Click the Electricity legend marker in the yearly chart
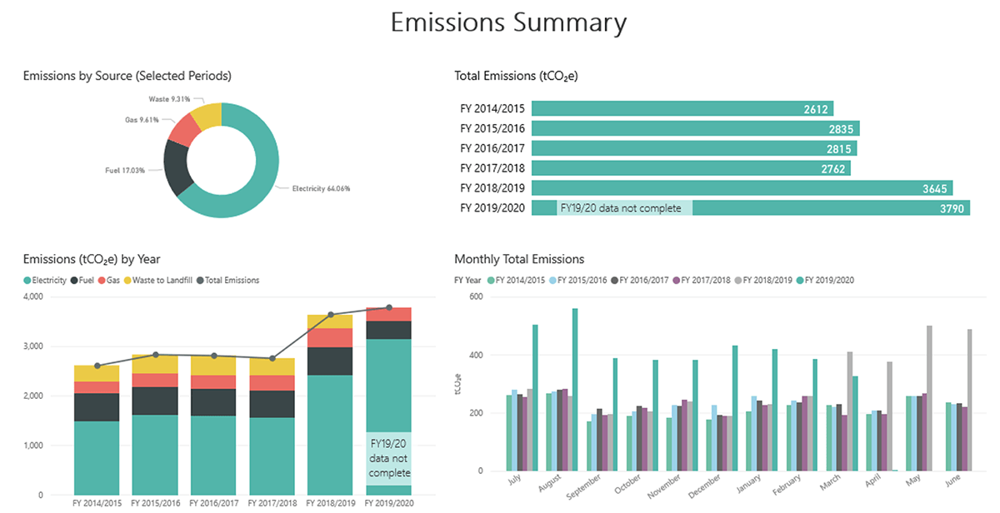Screen dimensions: 1000x513 (x=28, y=281)
